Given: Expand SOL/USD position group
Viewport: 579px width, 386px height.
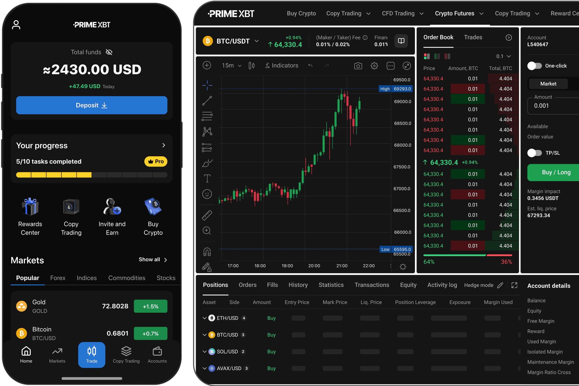Looking at the screenshot, I should click(x=204, y=352).
